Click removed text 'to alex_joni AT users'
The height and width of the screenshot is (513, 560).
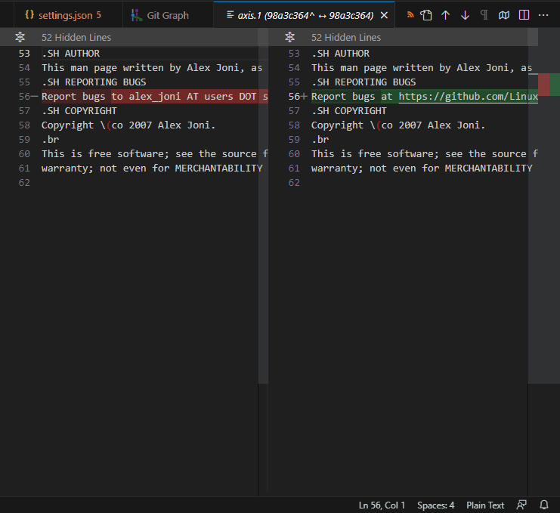point(172,97)
